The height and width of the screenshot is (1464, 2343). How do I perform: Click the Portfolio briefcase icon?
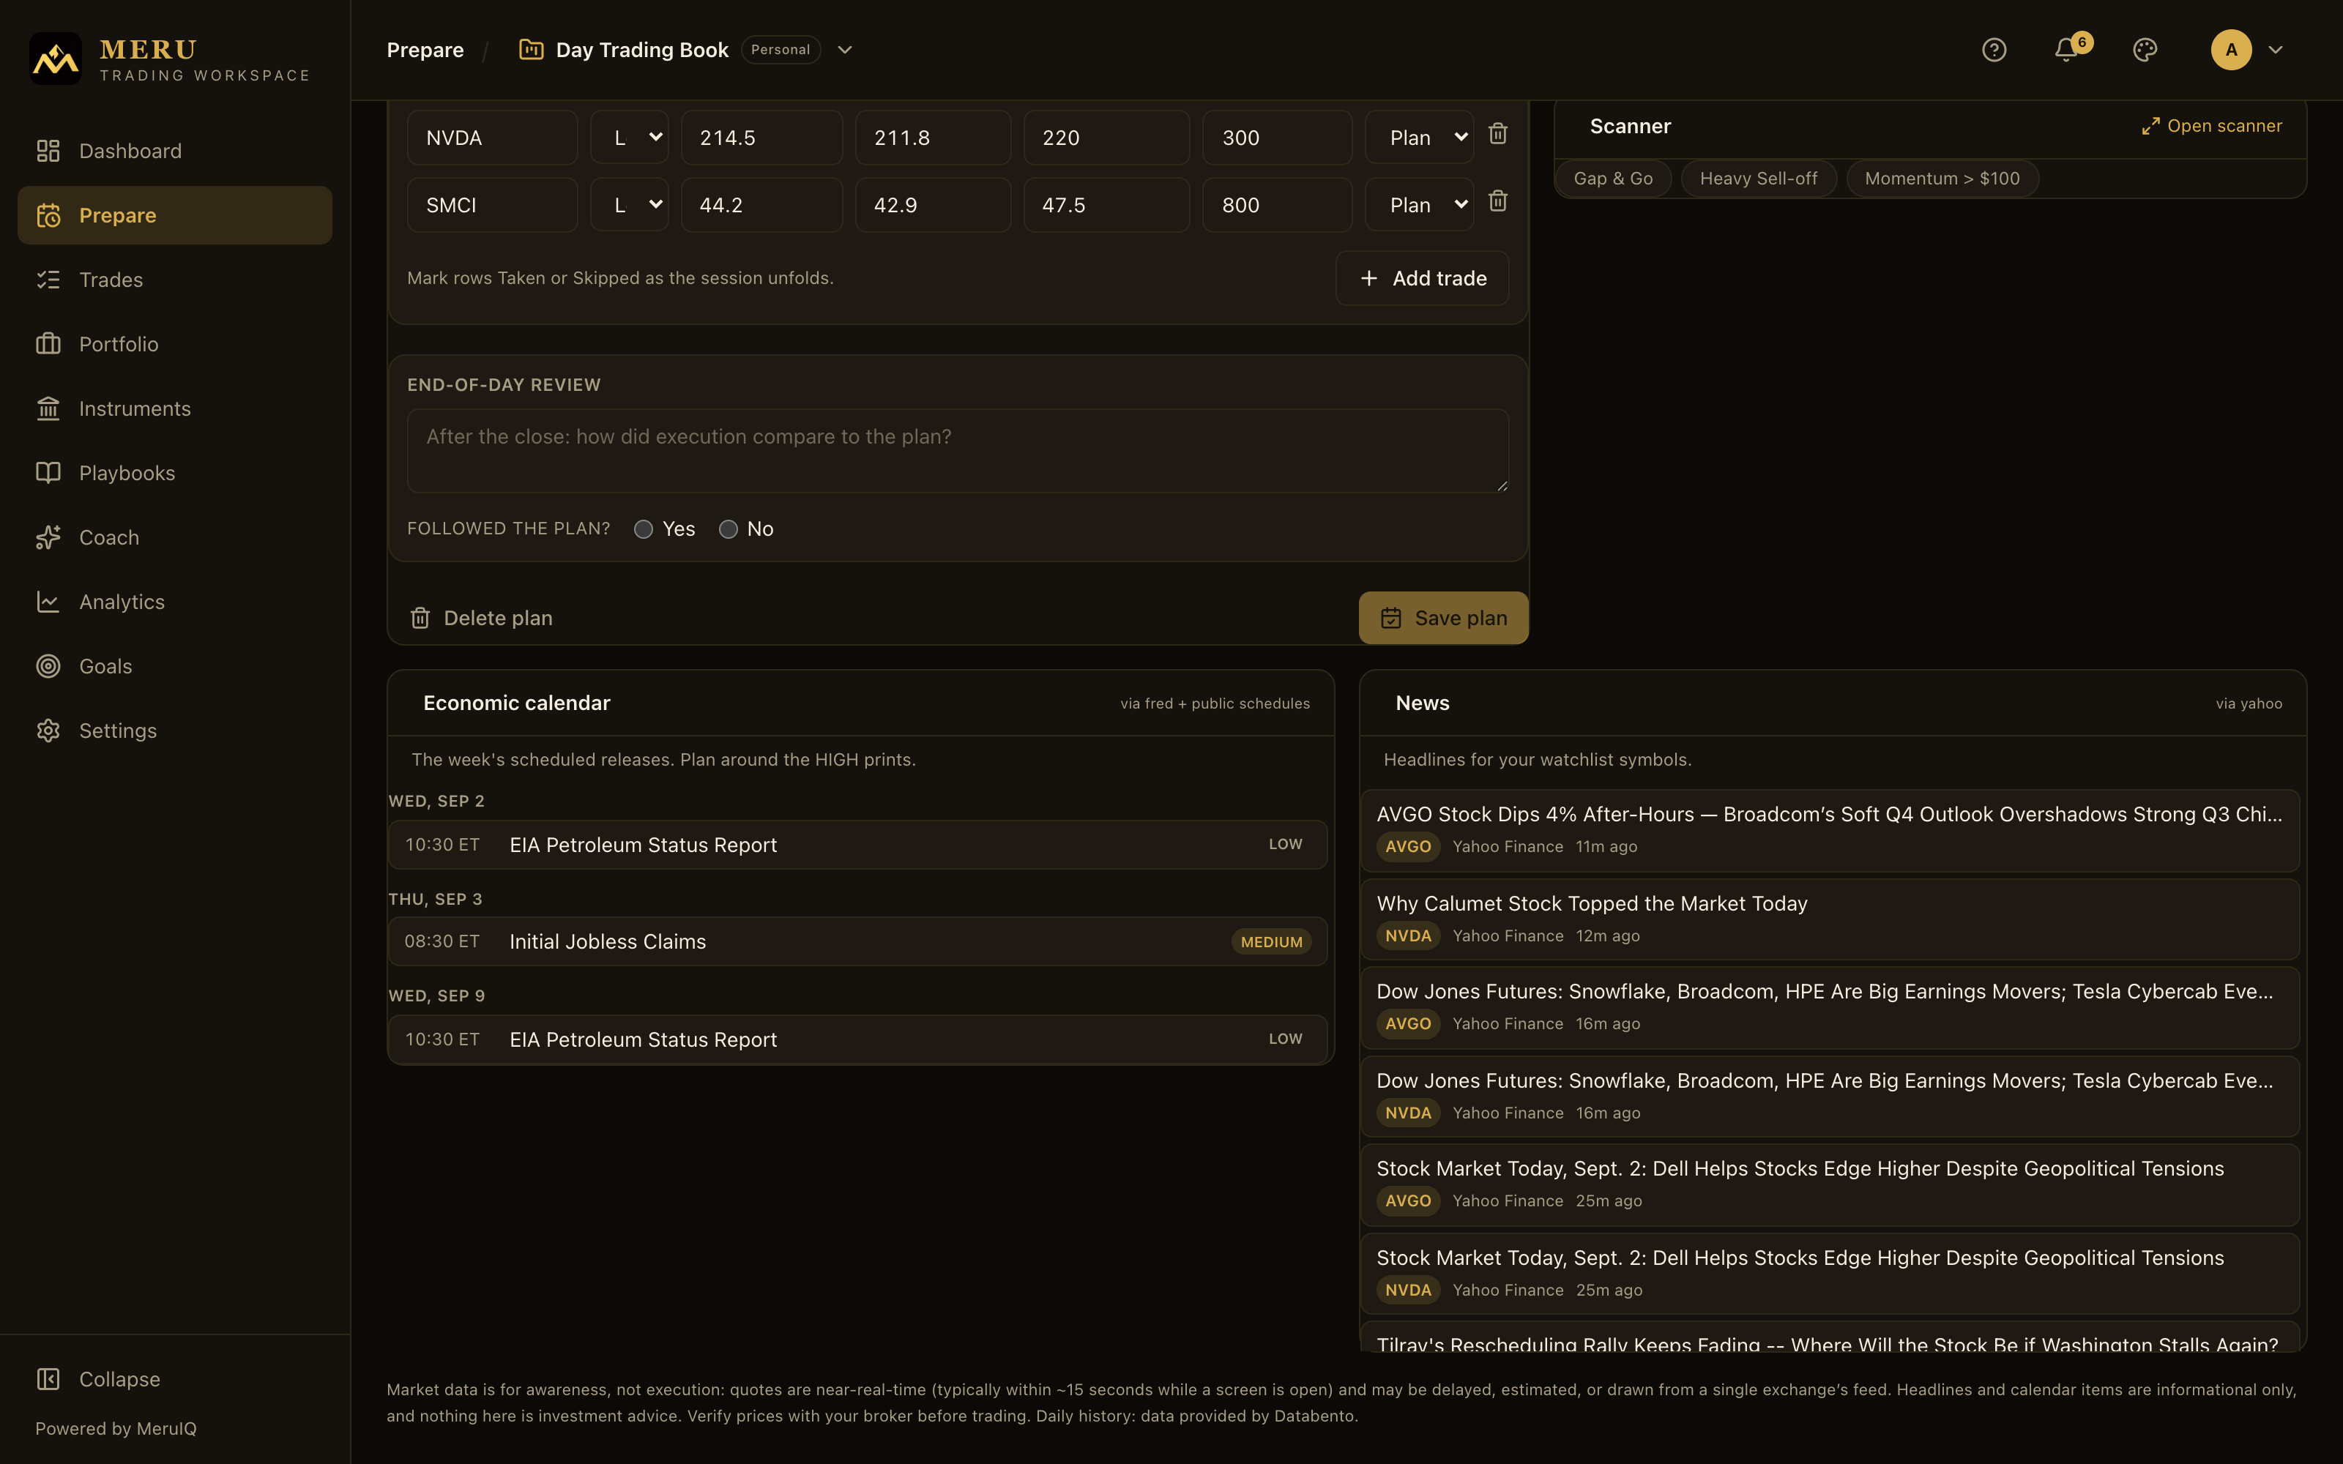pyautogui.click(x=48, y=344)
